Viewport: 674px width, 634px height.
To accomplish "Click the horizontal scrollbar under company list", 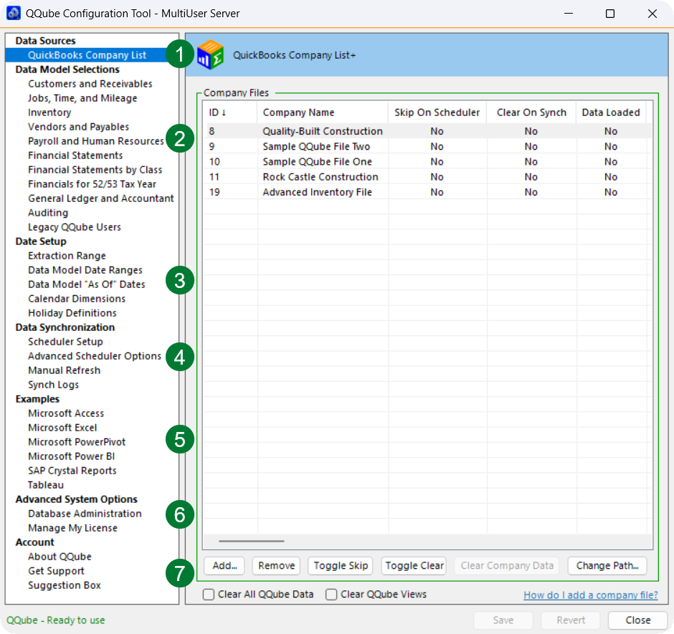I will pos(252,541).
